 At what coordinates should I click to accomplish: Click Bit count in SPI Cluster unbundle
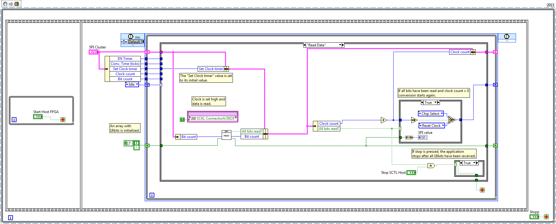125,79
